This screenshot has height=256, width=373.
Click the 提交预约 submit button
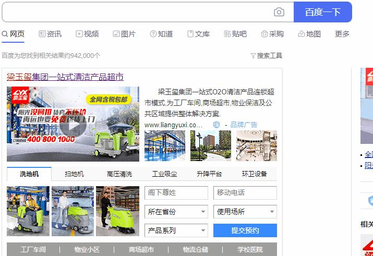[x=245, y=230]
